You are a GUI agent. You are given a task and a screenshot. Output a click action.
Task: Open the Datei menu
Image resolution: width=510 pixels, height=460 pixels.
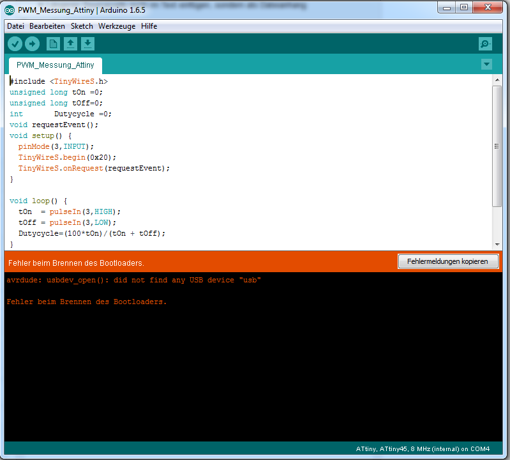tap(15, 26)
